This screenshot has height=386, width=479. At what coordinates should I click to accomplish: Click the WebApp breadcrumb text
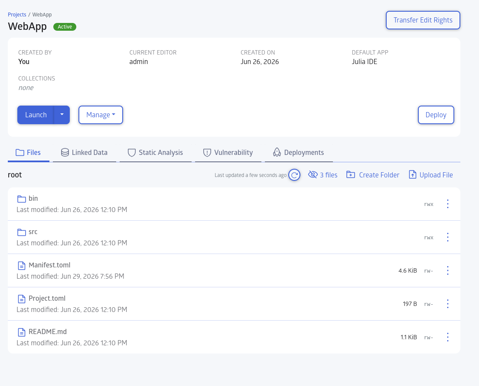click(x=42, y=15)
